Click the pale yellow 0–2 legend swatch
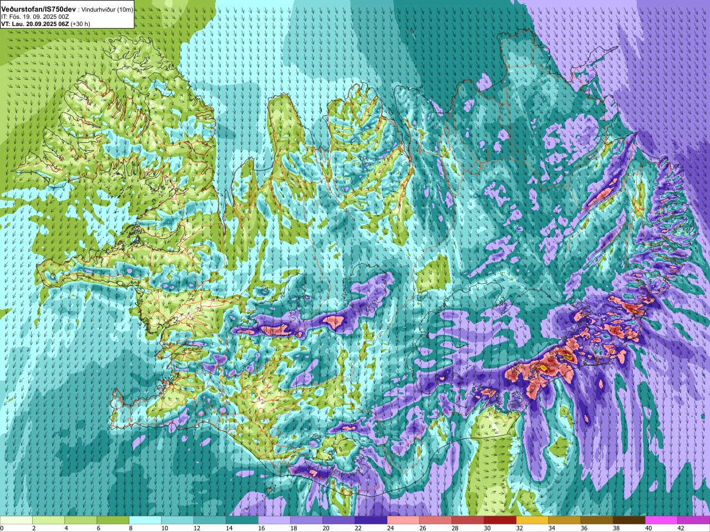710x532 pixels. (16, 520)
